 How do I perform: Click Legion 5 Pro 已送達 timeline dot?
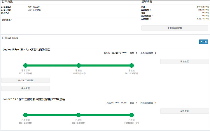pyautogui.click(x=132, y=66)
